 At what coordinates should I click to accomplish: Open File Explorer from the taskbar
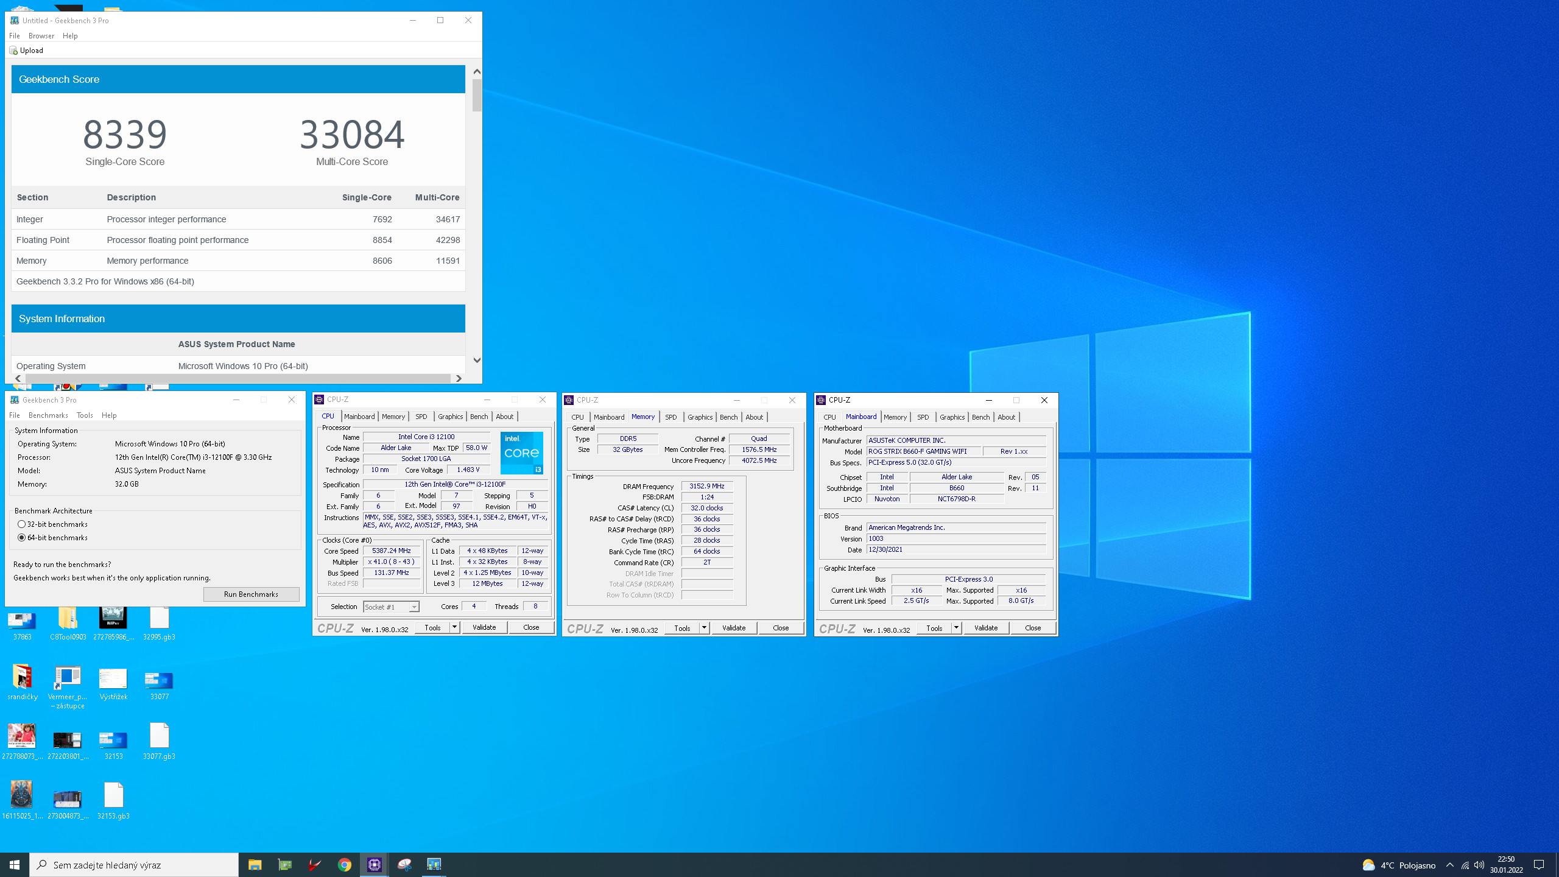[255, 865]
